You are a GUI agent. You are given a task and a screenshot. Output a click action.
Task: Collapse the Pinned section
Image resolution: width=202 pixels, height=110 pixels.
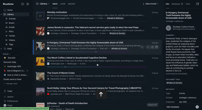[x=7, y=54]
